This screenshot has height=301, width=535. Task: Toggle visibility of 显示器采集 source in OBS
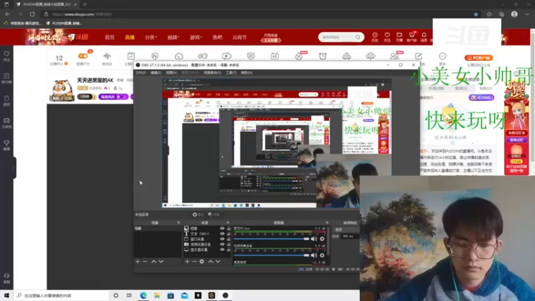click(222, 249)
